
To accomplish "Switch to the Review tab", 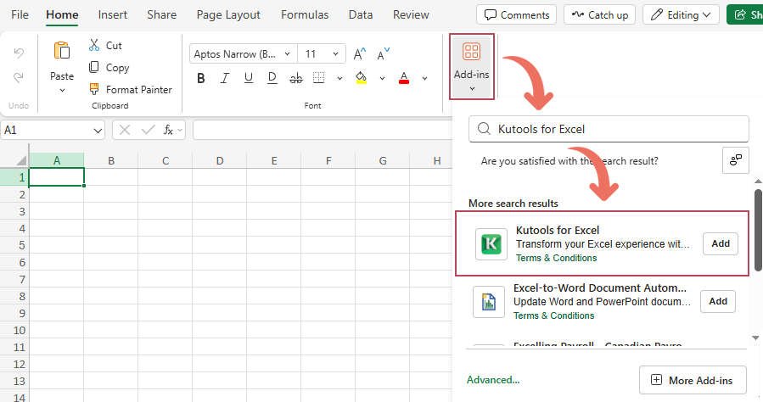I will 411,15.
